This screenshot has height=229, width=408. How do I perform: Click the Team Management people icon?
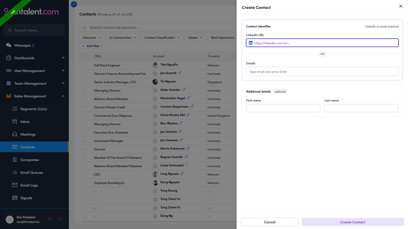click(x=9, y=83)
